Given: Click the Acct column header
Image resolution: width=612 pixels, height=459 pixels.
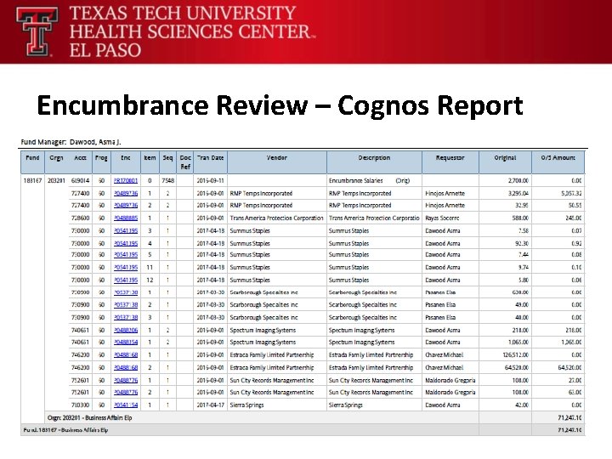Looking at the screenshot, I should (81, 162).
